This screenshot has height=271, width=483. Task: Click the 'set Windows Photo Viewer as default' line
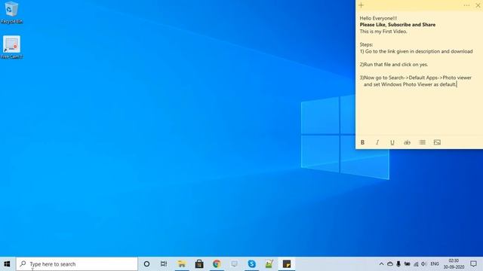point(410,84)
